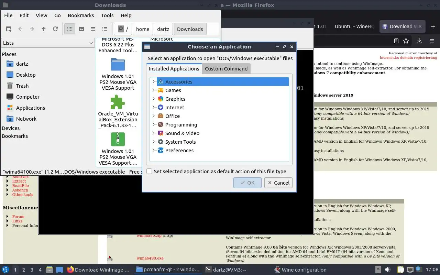This screenshot has width=440, height=275.
Task: Go up to parent folder
Action: tap(44, 29)
